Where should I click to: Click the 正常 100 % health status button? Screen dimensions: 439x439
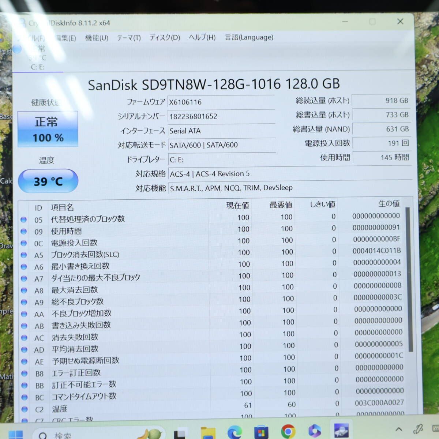pos(48,129)
